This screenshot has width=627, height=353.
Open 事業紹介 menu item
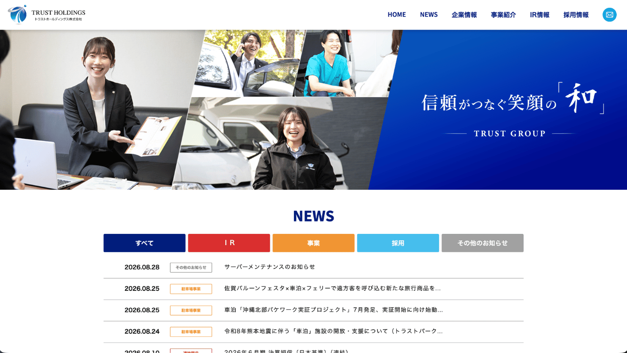click(x=504, y=15)
